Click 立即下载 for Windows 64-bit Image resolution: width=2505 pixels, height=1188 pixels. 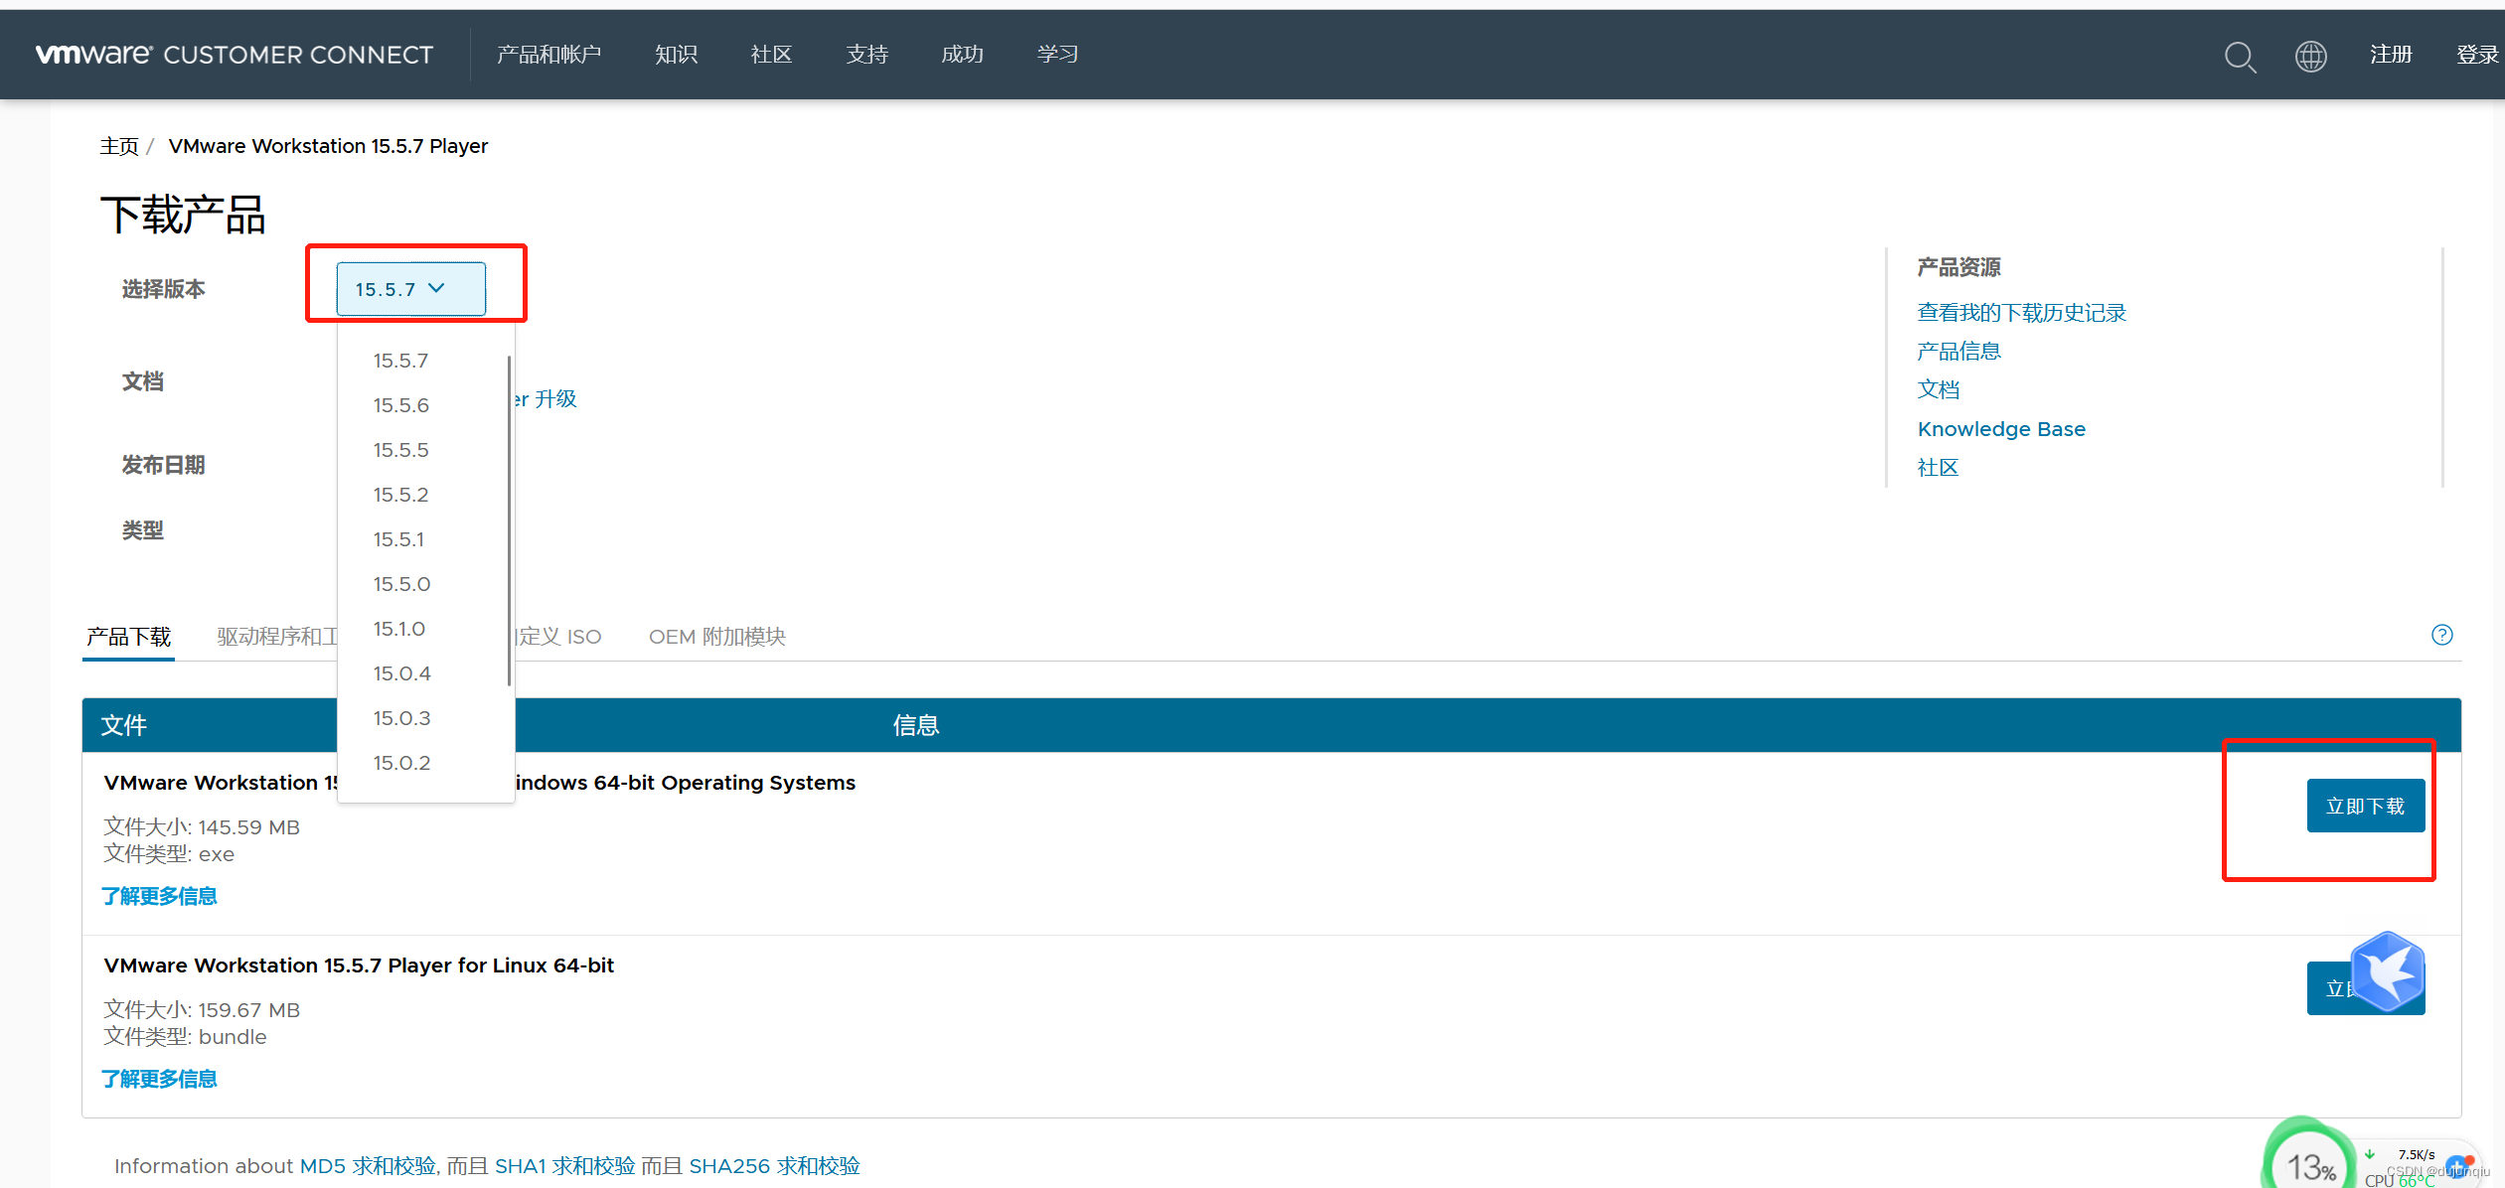(x=2365, y=806)
